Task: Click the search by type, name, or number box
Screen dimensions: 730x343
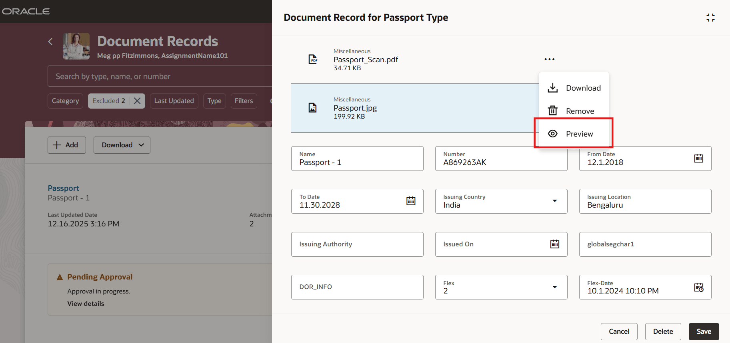Action: coord(160,76)
